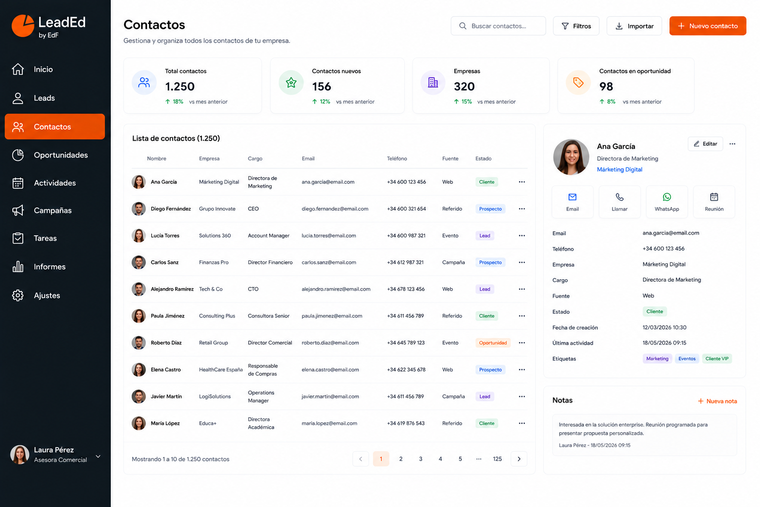The width and height of the screenshot is (760, 507).
Task: Click the Nuevo contacto button
Action: 708,26
